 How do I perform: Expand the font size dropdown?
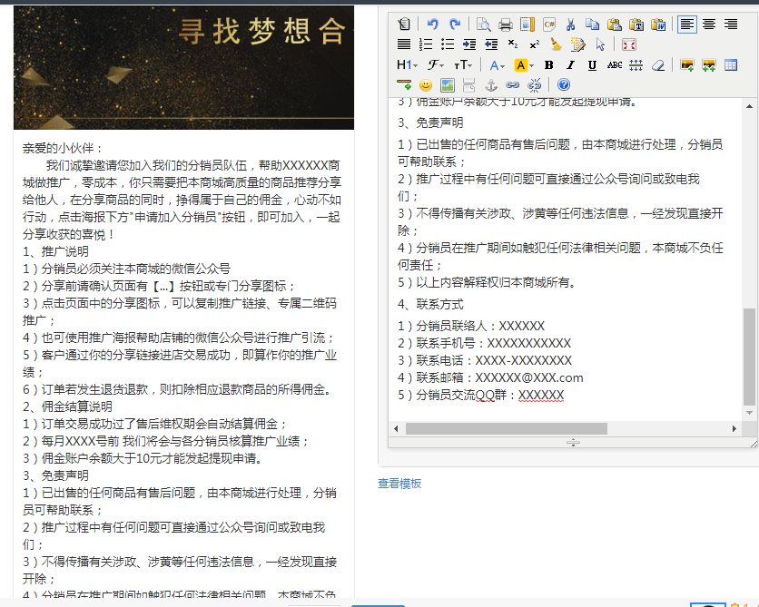(x=463, y=65)
